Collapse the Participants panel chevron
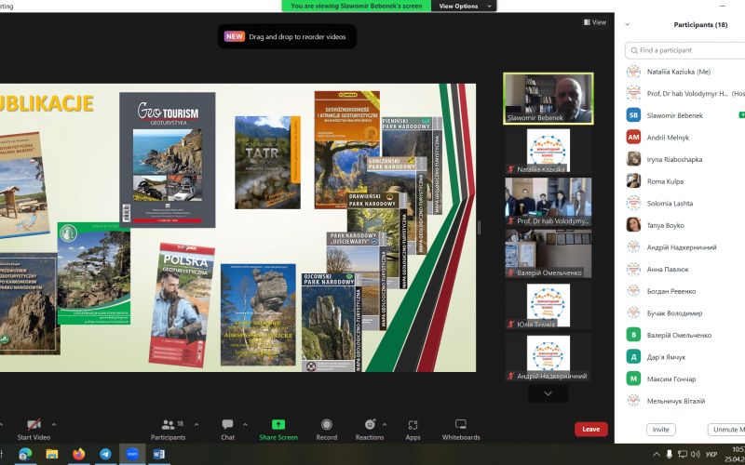This screenshot has height=465, width=745. [627, 25]
